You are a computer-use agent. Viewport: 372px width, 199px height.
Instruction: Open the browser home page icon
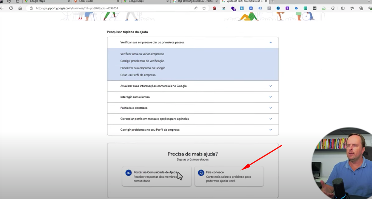20,8
